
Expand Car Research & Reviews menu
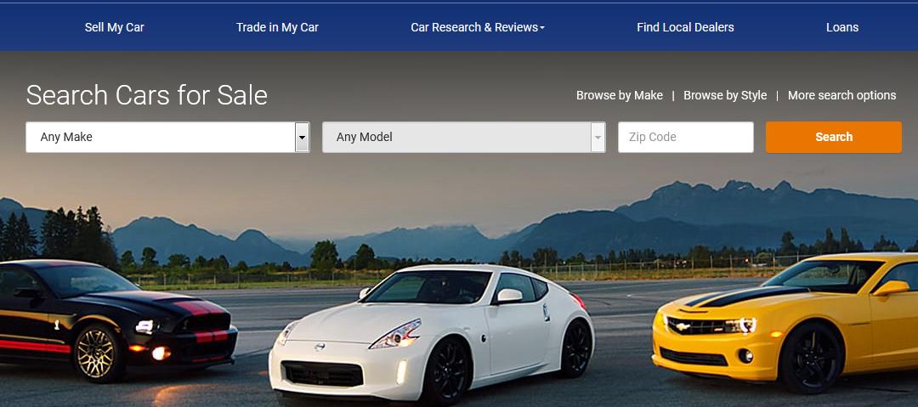[x=478, y=27]
